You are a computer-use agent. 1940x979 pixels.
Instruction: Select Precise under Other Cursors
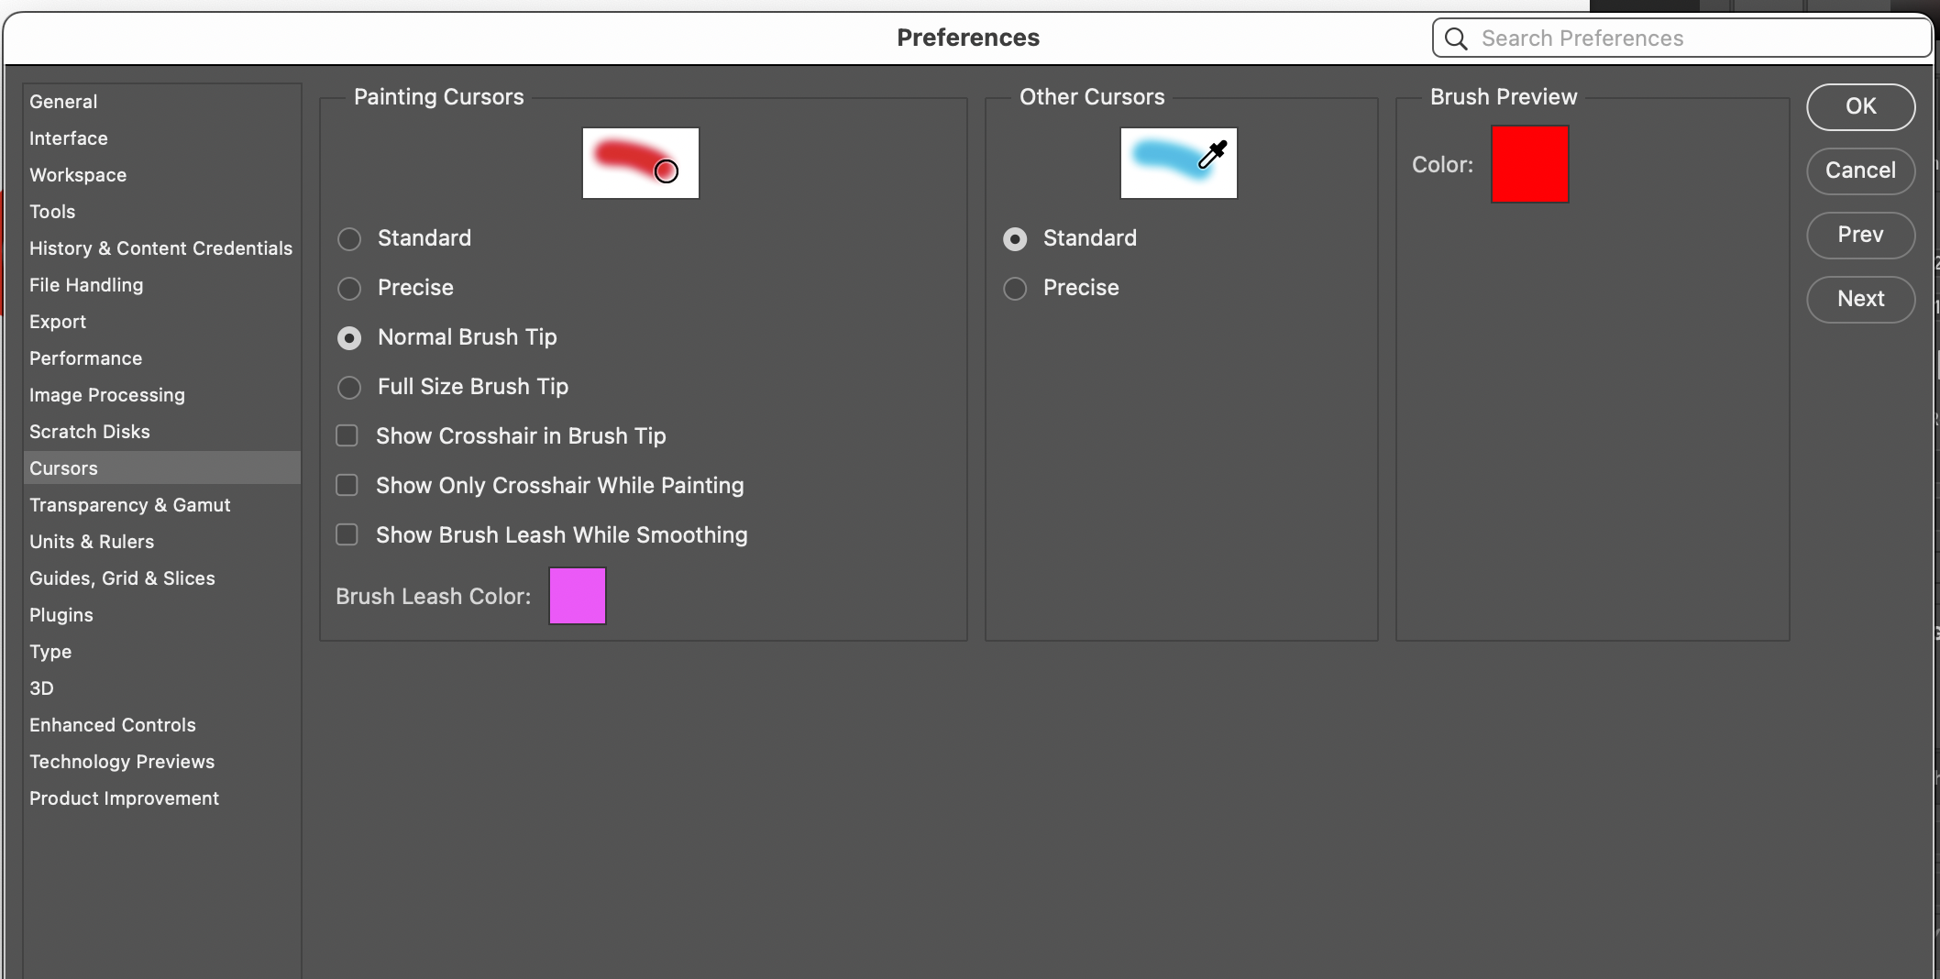(x=1015, y=288)
